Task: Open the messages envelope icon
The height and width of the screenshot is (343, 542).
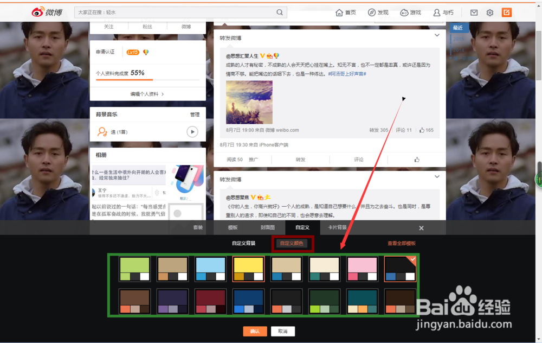Action: 474,12
